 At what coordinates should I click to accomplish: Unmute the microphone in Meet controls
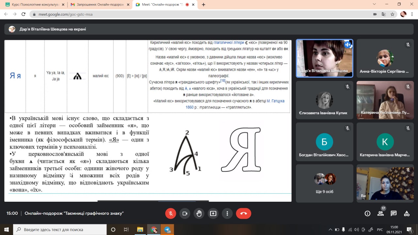click(170, 213)
